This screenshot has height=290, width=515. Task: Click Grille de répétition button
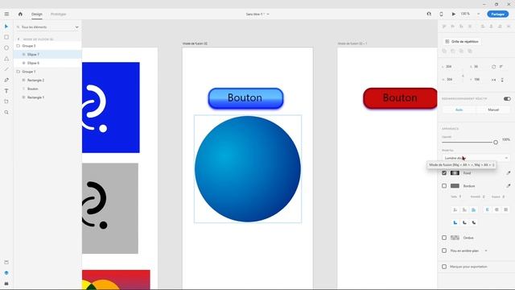coord(462,41)
